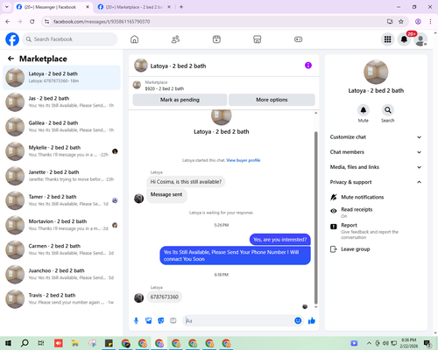Open the GIF picker icon

[x=173, y=321]
